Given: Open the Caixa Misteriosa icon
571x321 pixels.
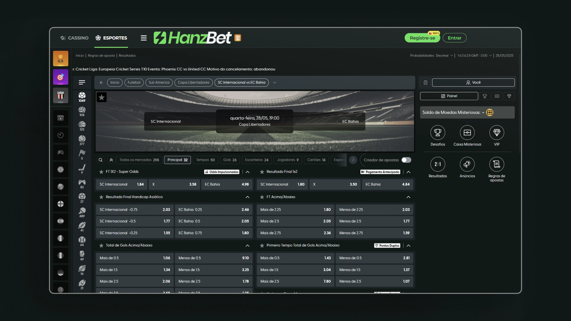Looking at the screenshot, I should click(x=467, y=133).
